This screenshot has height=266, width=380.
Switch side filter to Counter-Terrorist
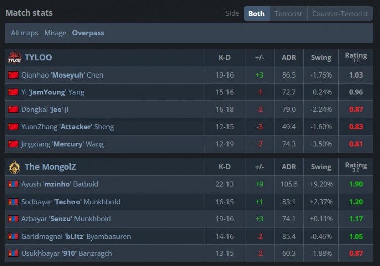[340, 14]
